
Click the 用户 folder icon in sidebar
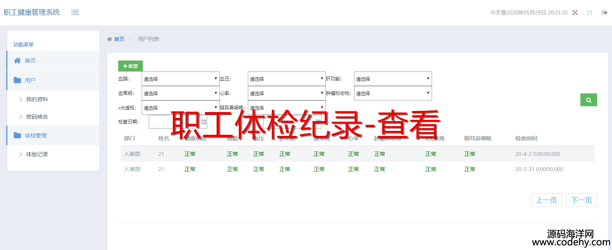coord(17,80)
